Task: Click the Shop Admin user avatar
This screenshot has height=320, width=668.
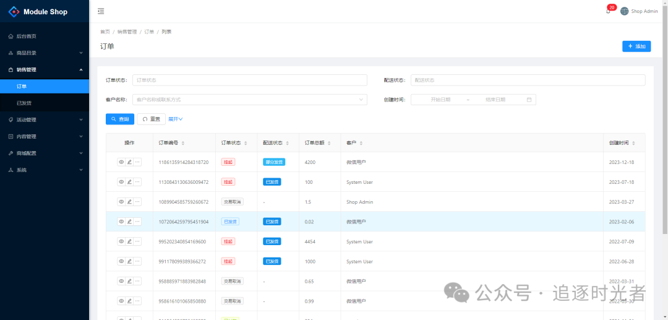Action: (624, 11)
